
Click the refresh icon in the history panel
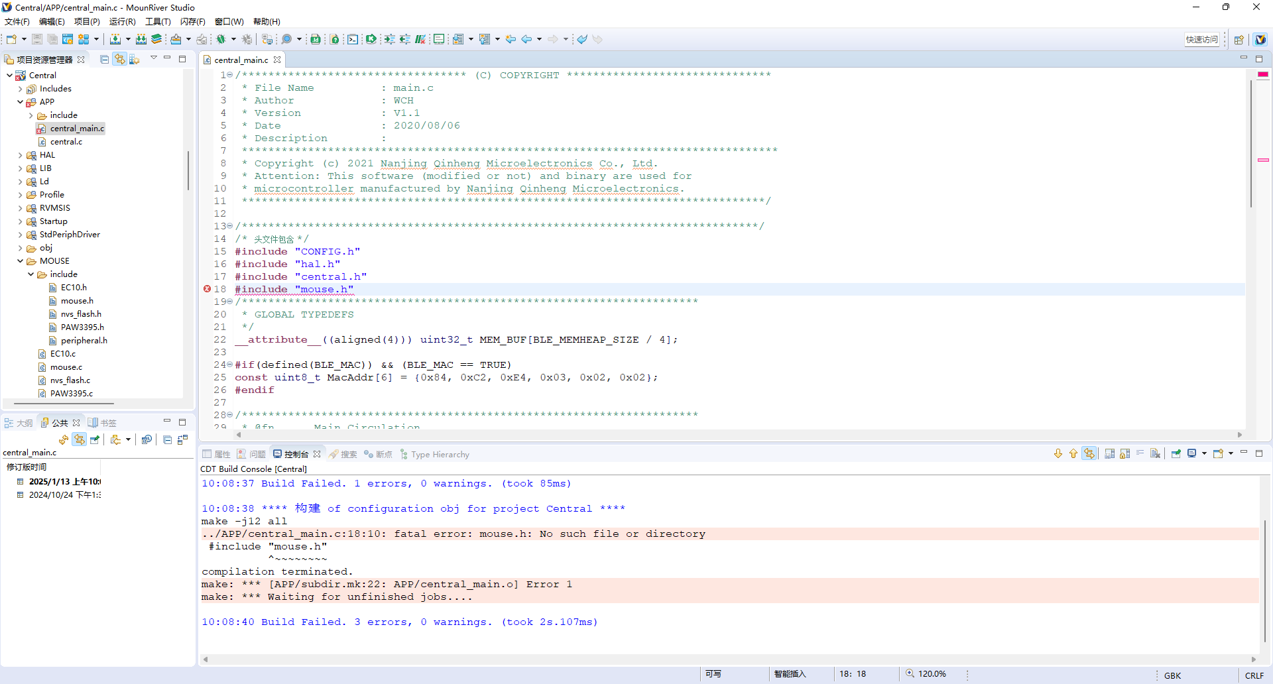click(x=64, y=439)
